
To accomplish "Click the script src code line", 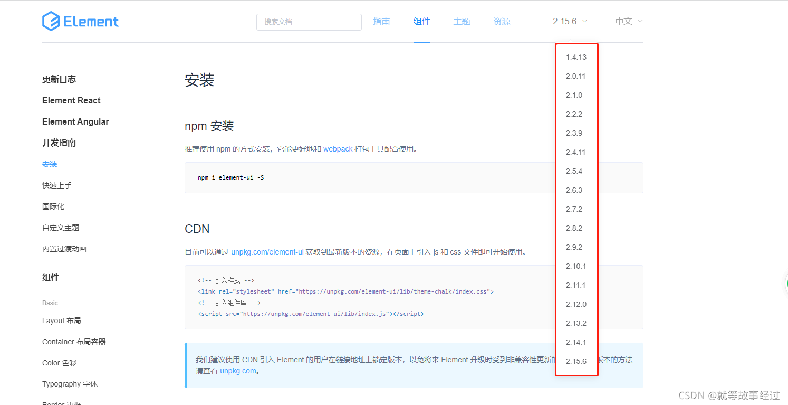I will tap(311, 314).
